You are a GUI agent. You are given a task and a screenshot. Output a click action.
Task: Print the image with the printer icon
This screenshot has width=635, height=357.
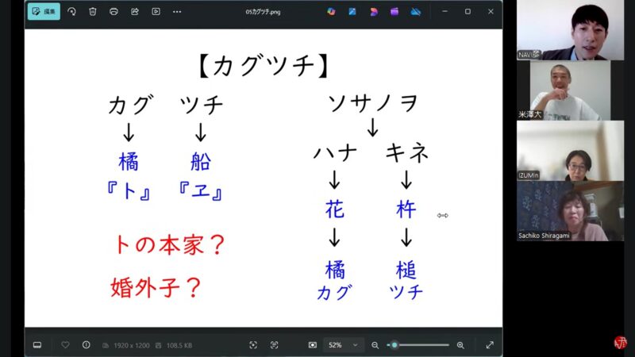114,11
